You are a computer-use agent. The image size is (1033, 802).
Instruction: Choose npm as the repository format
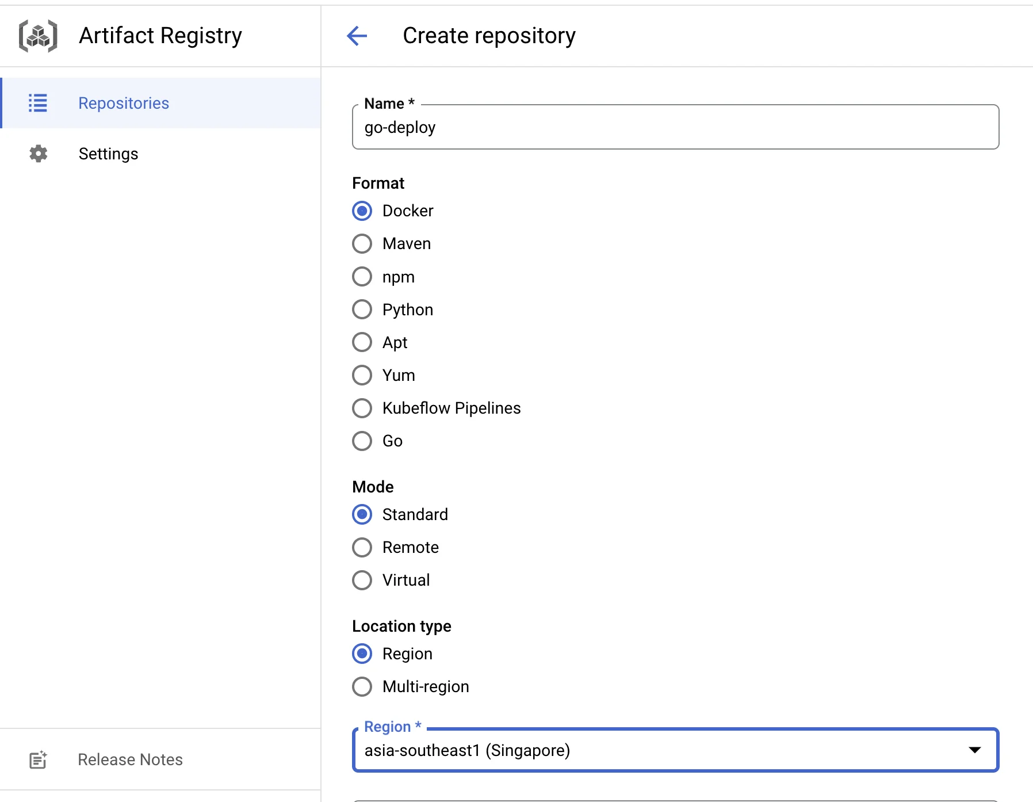coord(362,277)
